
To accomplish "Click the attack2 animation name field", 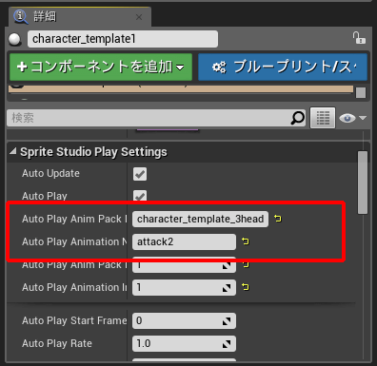I will (184, 241).
